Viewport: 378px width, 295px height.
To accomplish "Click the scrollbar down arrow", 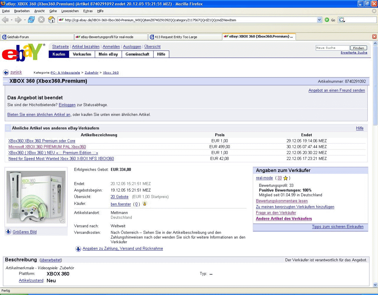I will tap(375, 285).
